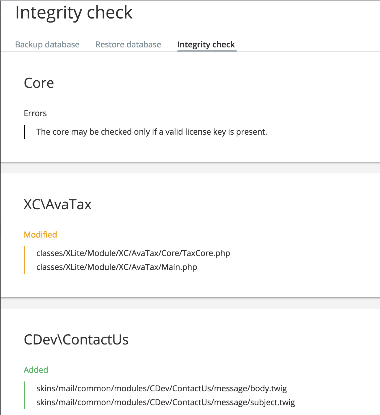Select the AvaTax Main.php file path

117,267
